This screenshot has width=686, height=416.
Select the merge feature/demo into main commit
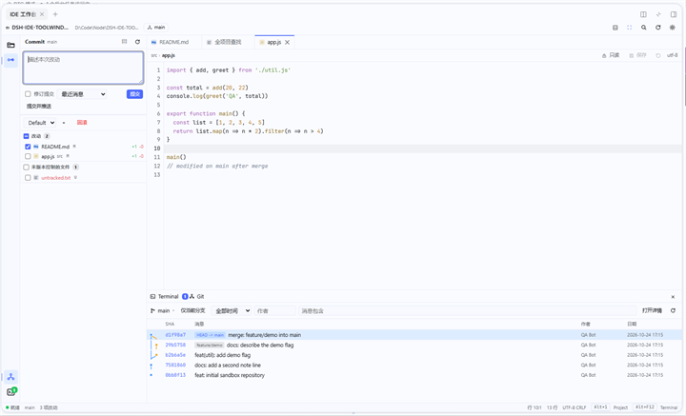coord(414,335)
